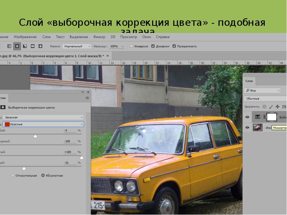Click the lock transparent pixels icon
The height and width of the screenshot is (215, 287).
tap(264, 106)
